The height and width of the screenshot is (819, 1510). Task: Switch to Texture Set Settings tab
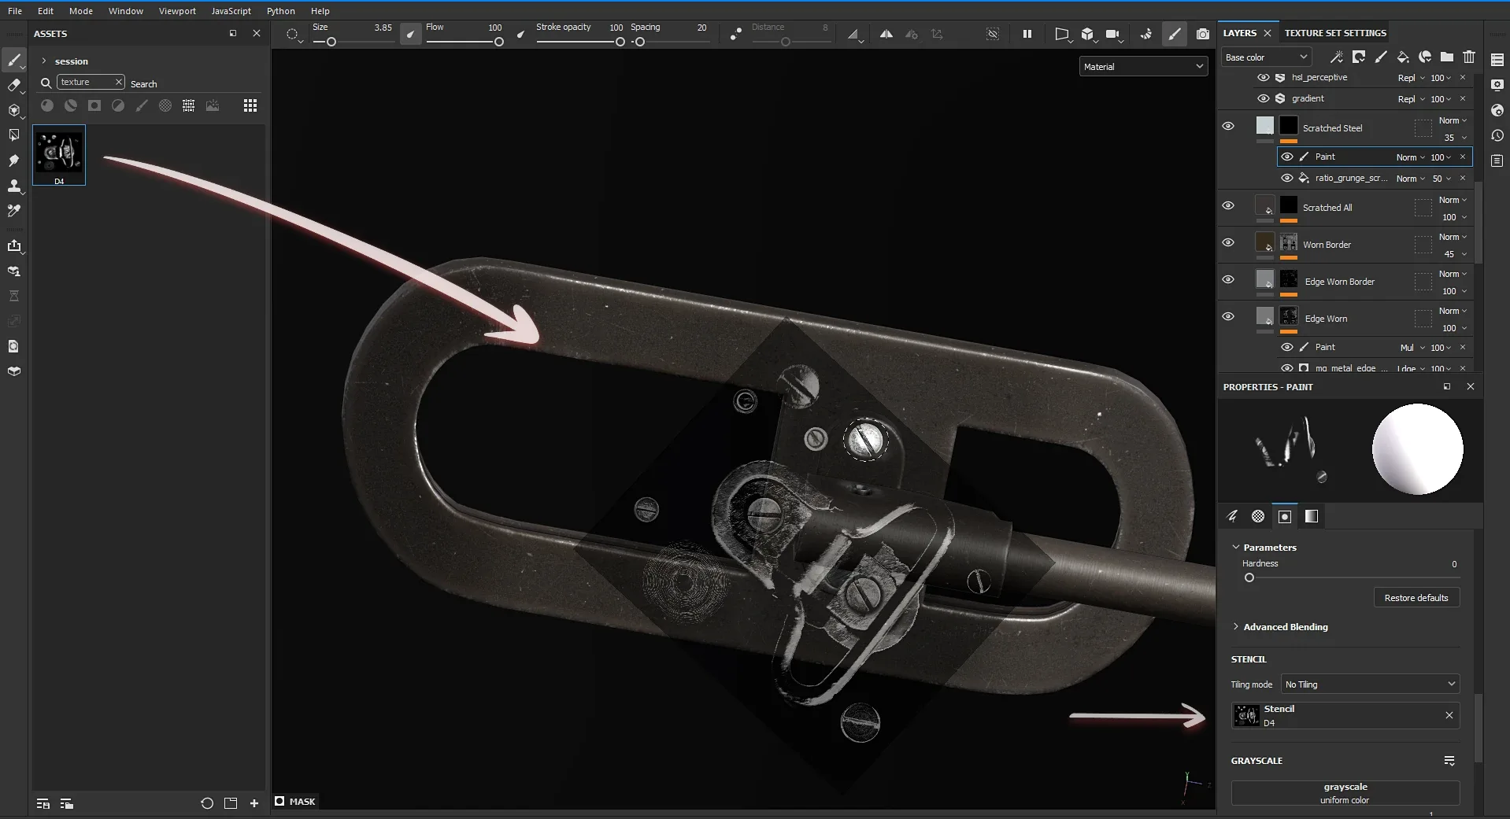click(x=1335, y=33)
